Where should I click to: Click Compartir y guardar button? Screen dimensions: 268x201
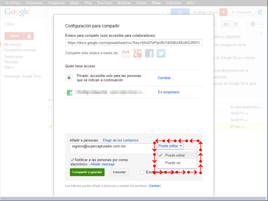(87, 172)
